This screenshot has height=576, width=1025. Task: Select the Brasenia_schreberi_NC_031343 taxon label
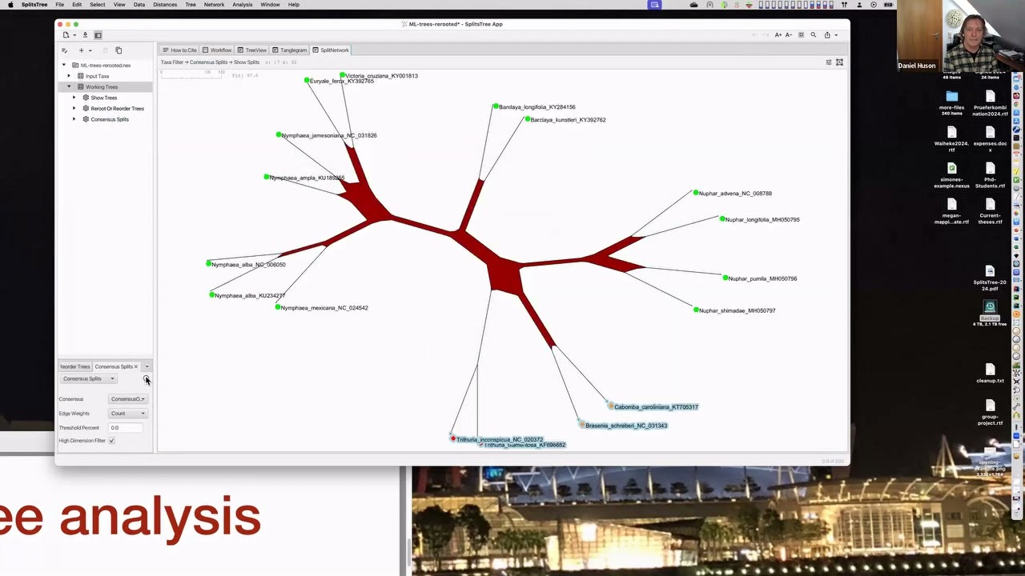pyautogui.click(x=626, y=426)
